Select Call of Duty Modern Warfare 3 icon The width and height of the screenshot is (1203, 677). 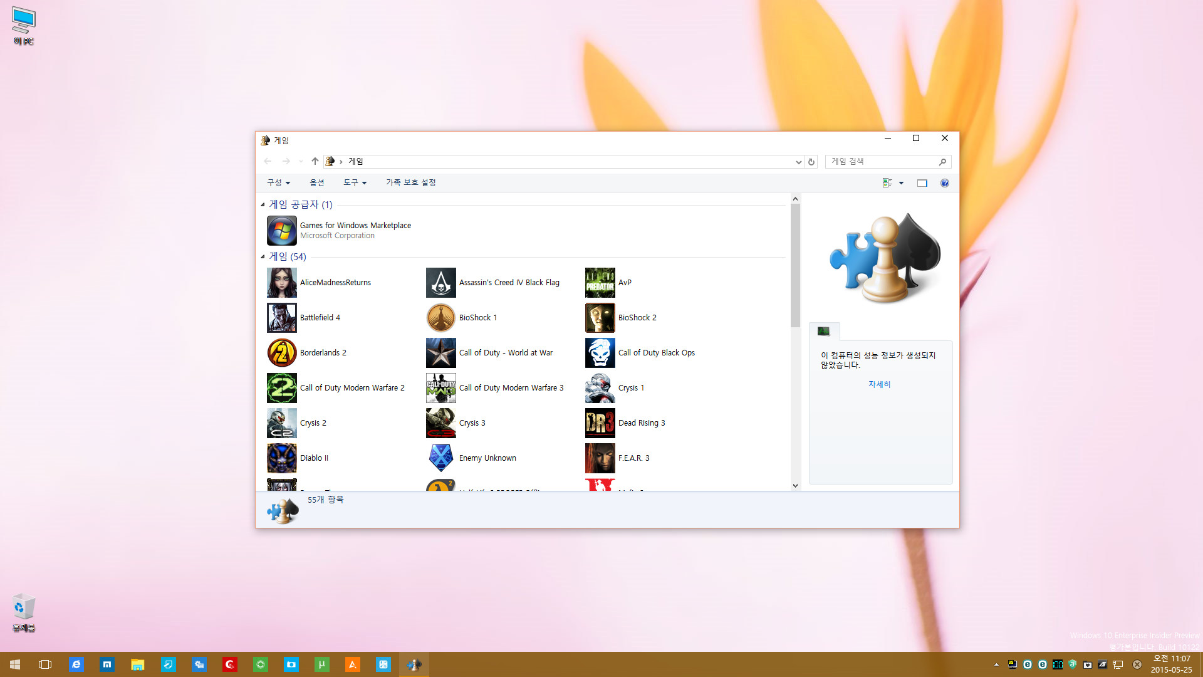point(441,388)
